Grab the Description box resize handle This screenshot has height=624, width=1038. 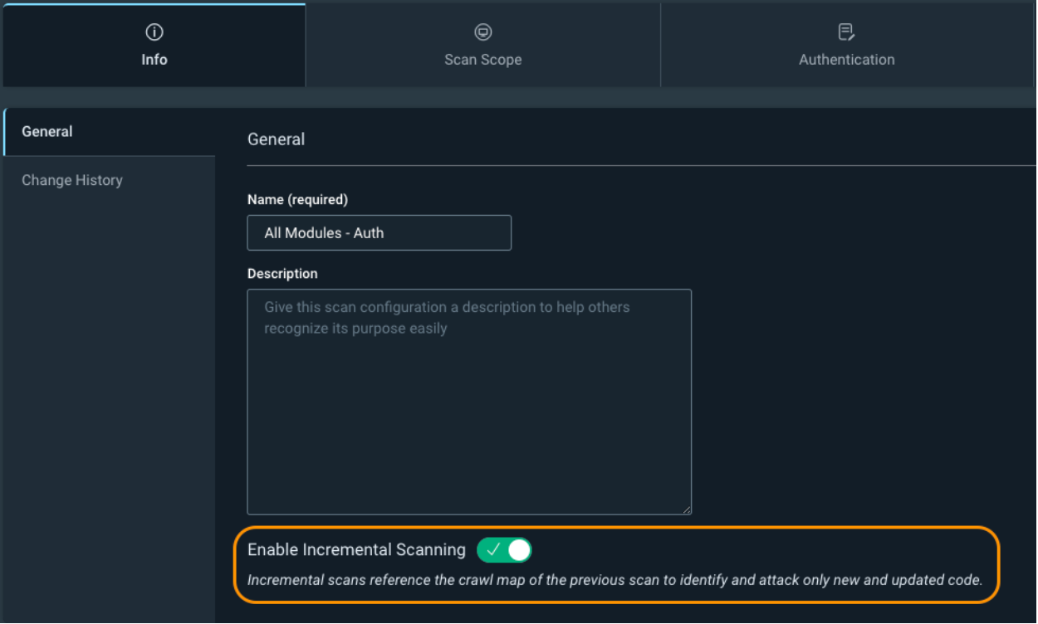point(686,509)
